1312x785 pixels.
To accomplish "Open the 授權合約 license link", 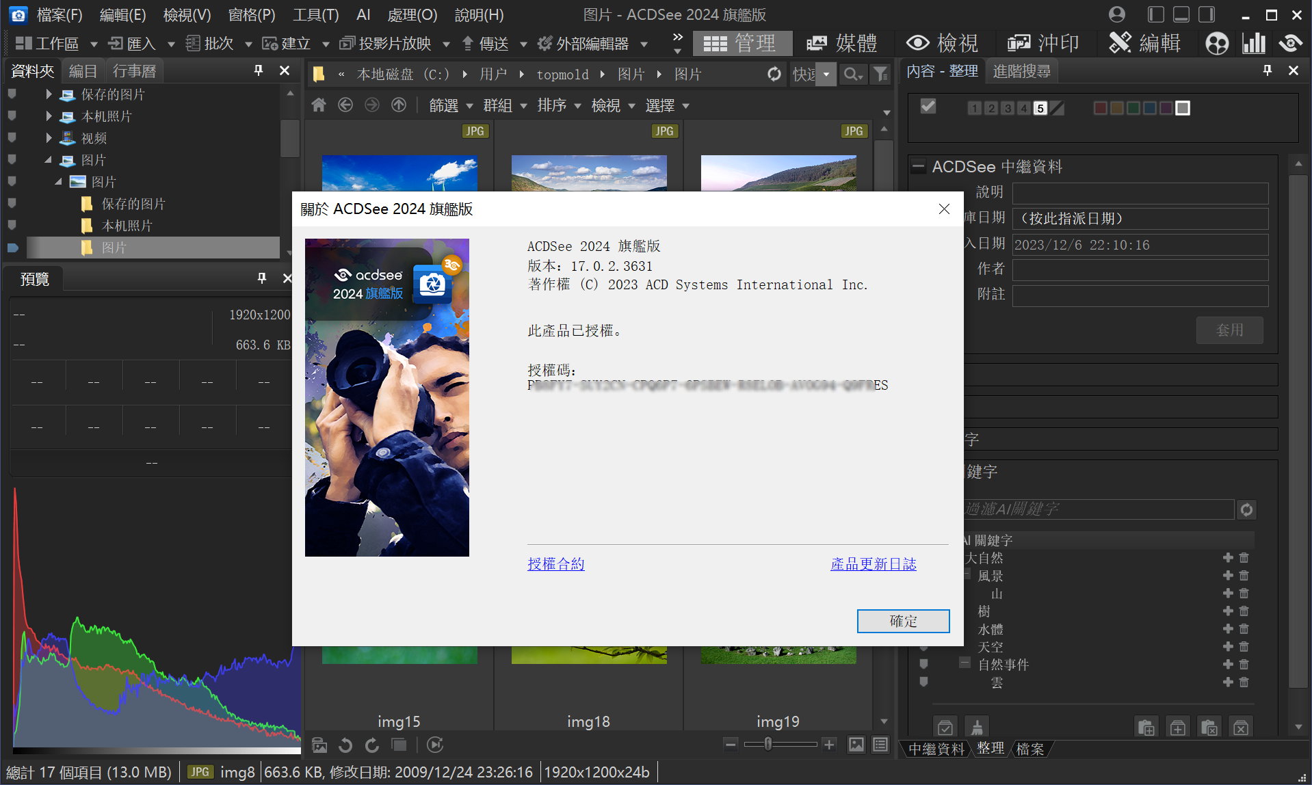I will click(555, 564).
